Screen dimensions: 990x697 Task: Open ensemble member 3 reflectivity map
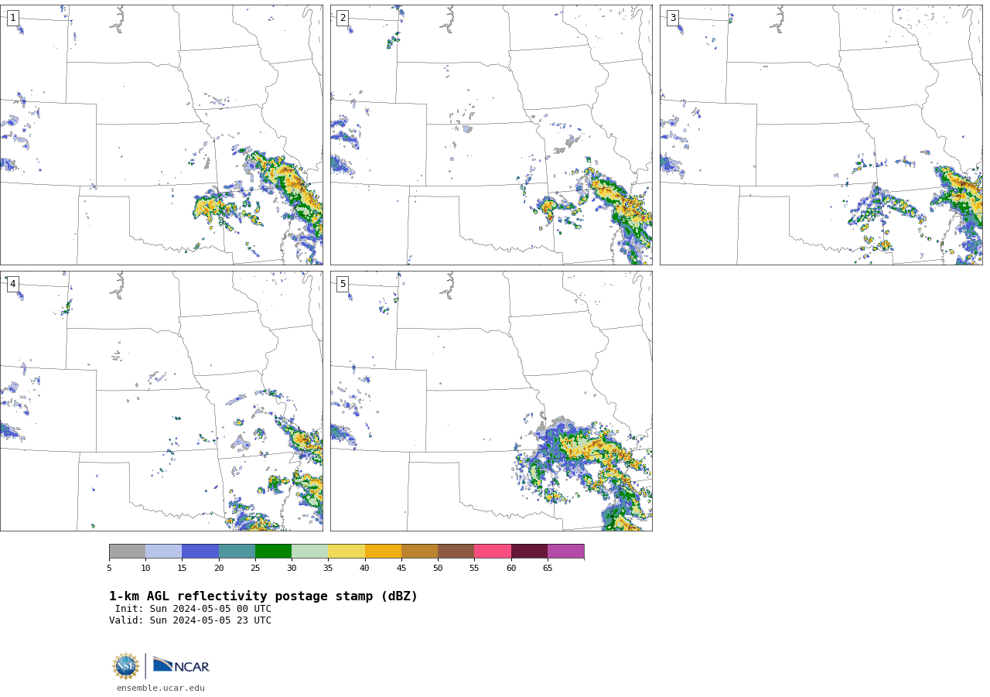pos(821,135)
